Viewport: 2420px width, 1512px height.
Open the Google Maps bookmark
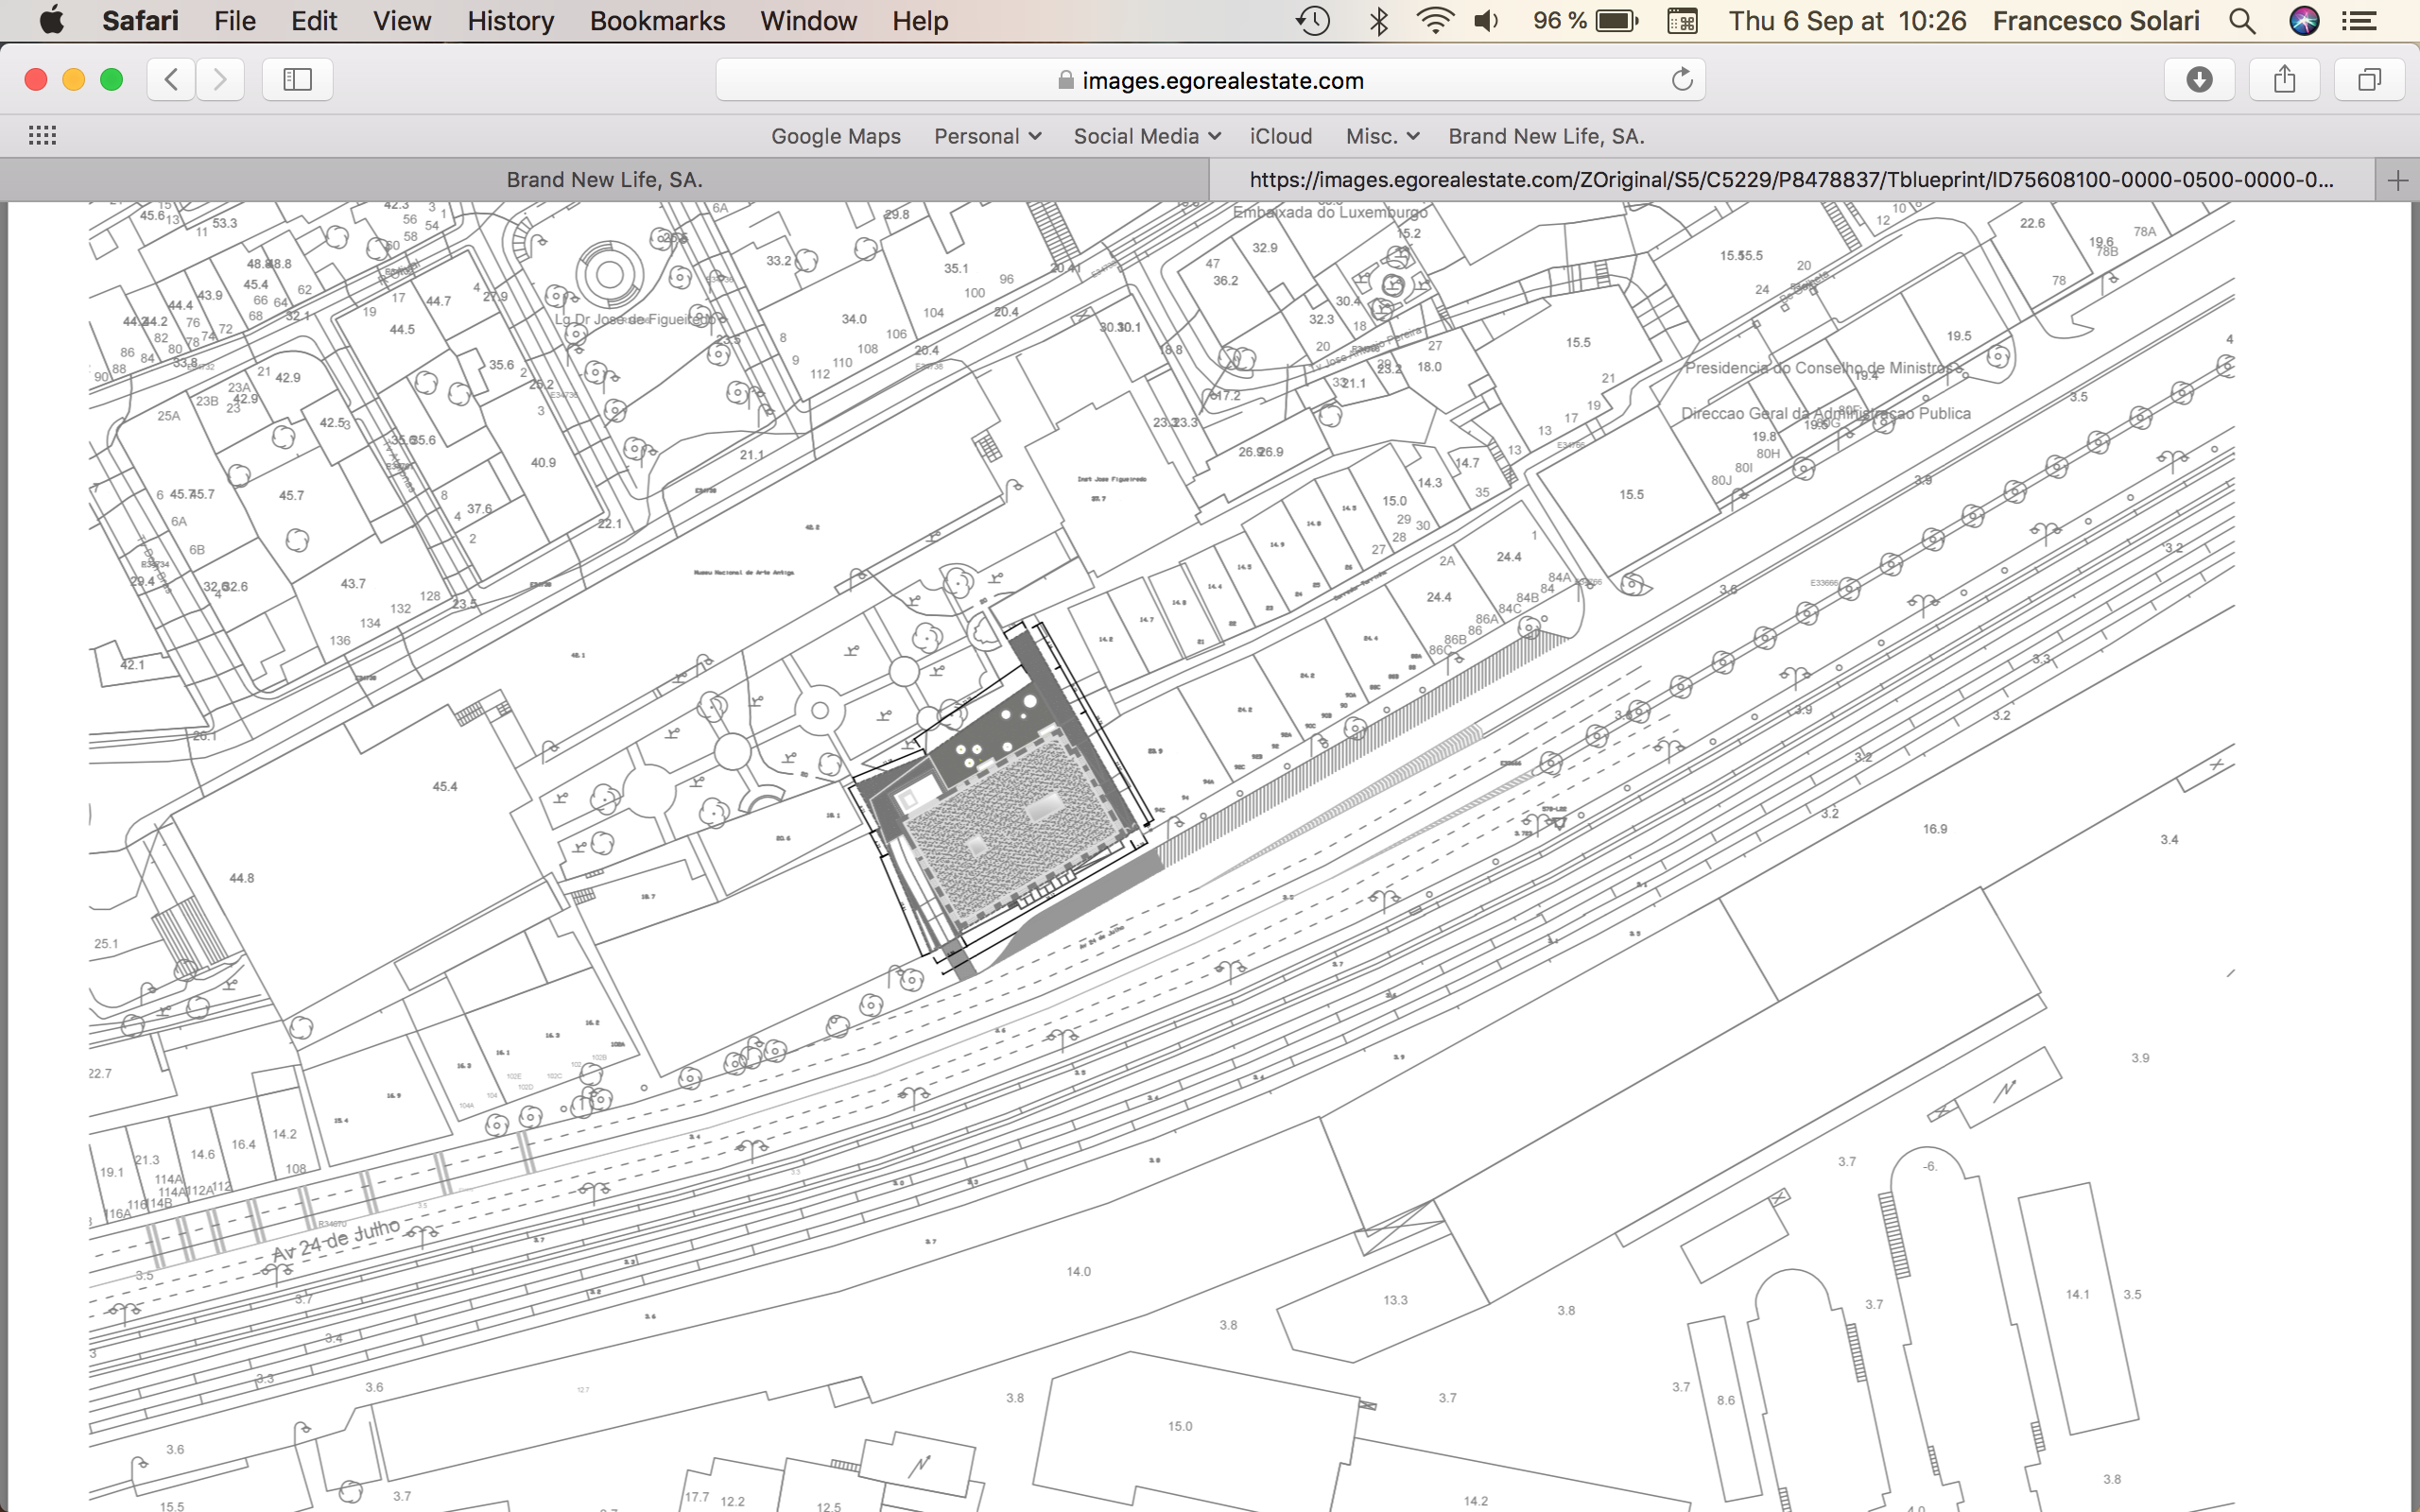[835, 136]
